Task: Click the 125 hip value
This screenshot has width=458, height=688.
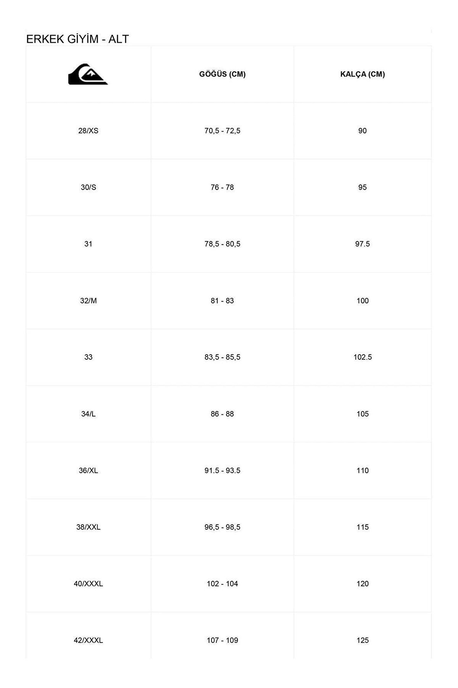Action: [362, 640]
